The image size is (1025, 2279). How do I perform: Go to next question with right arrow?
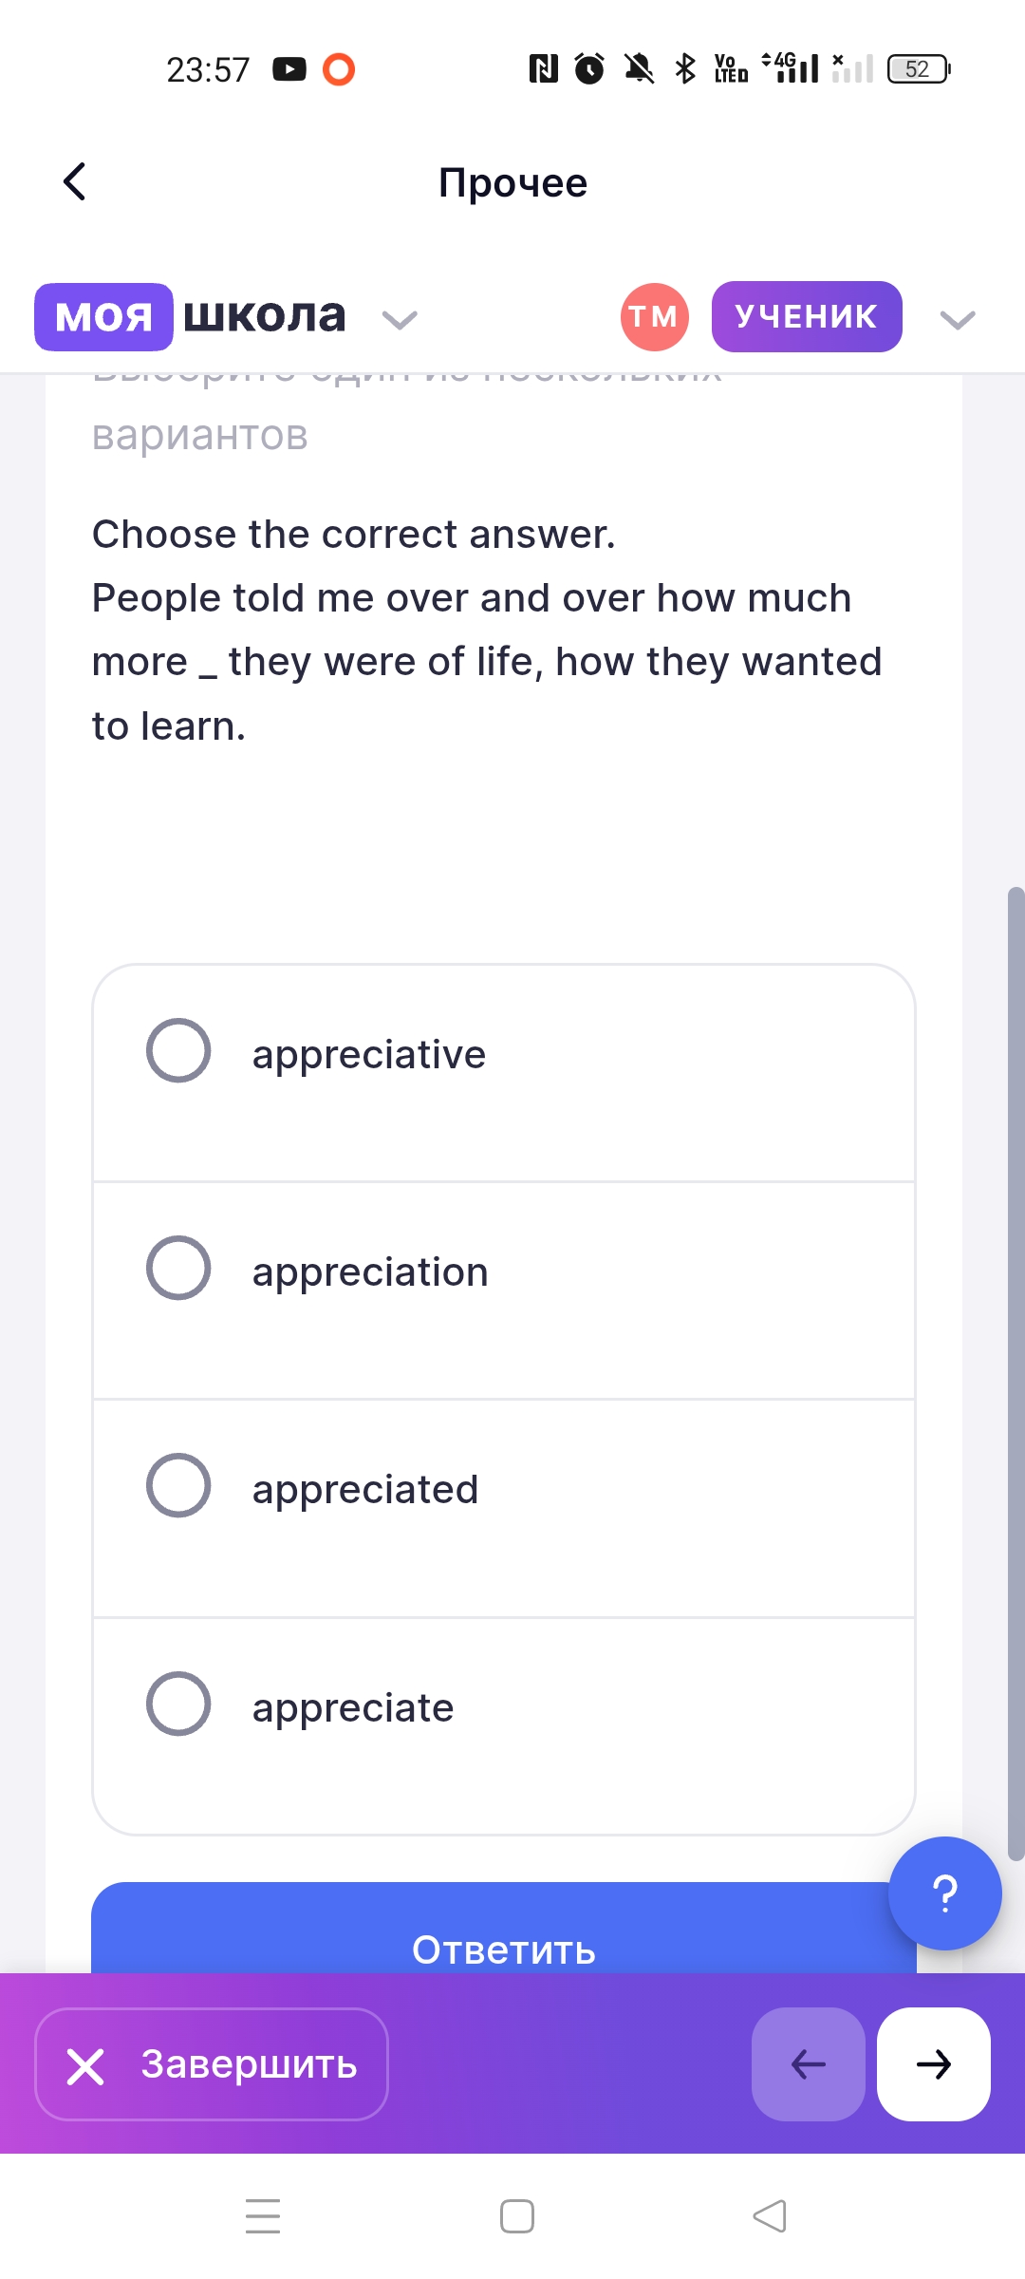[x=934, y=2064]
